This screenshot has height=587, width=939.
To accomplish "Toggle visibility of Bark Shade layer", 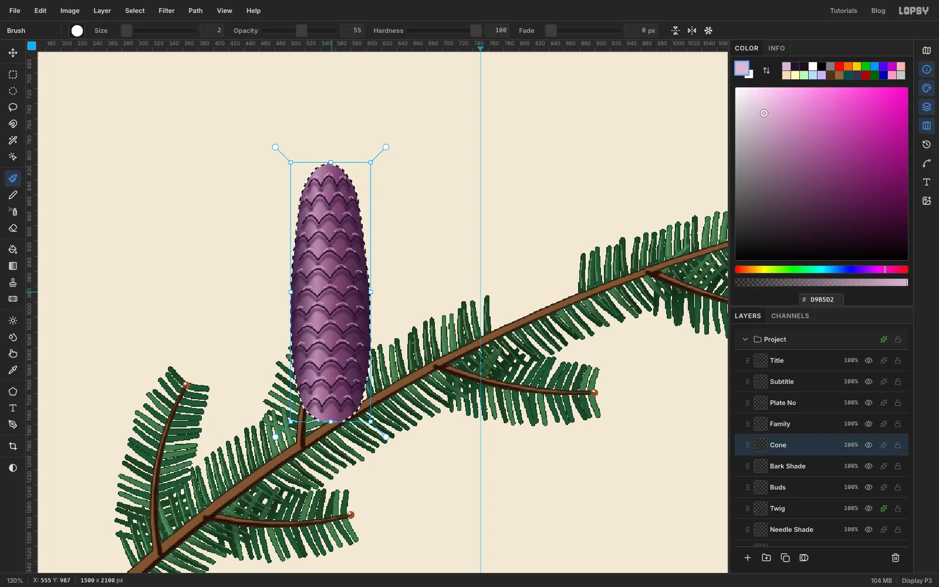I will [x=869, y=466].
